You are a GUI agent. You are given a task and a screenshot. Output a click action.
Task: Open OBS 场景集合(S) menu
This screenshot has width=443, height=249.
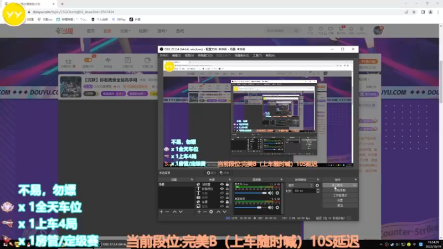tap(241, 56)
